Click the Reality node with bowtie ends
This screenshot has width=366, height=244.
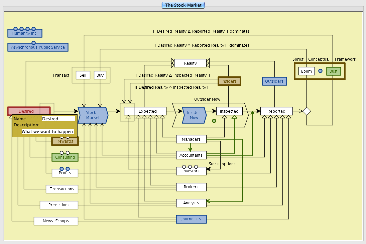pos(190,63)
